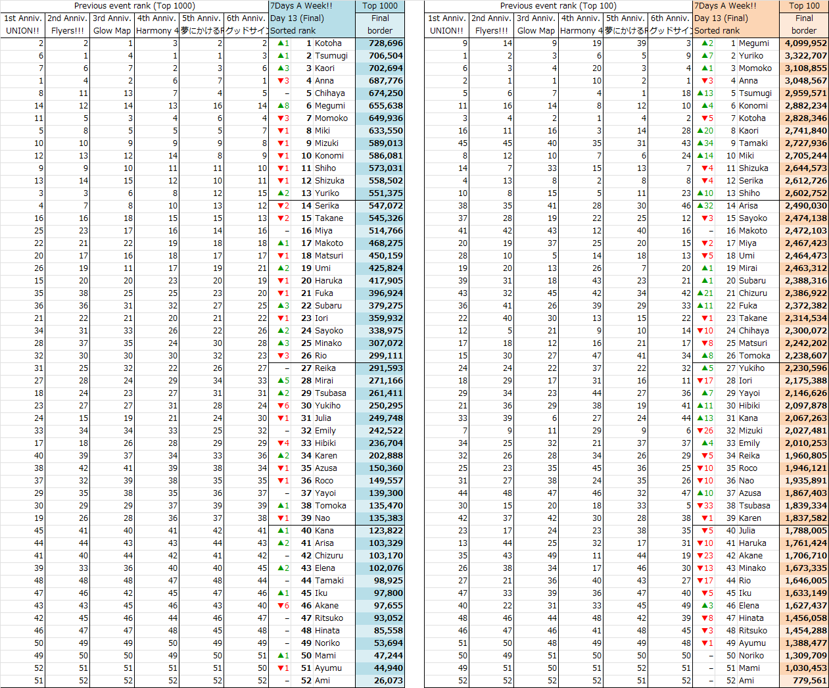This screenshot has width=829, height=688.
Task: Select Megumi's Top 100 value 4,099,952
Action: pyautogui.click(x=804, y=43)
